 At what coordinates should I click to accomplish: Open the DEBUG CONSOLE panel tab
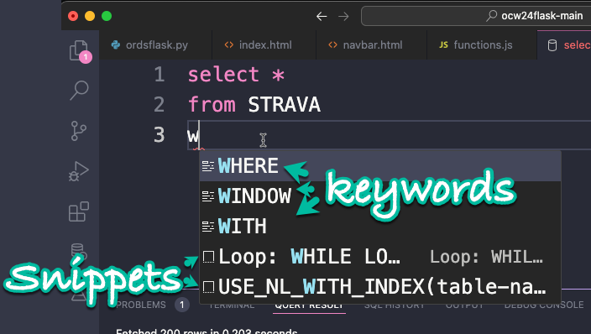(543, 305)
